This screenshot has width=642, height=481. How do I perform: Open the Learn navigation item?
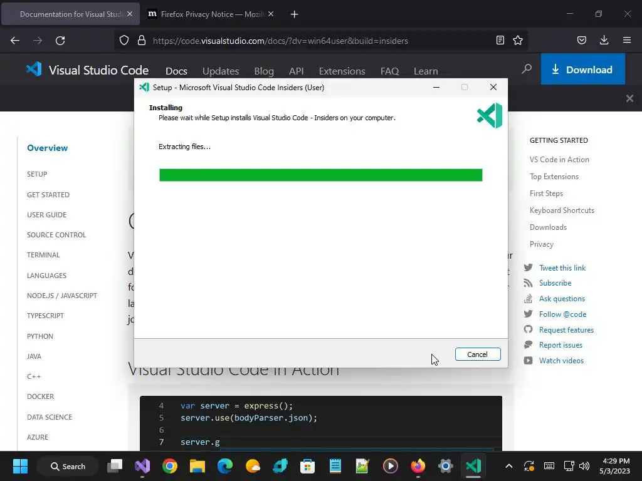click(x=426, y=71)
